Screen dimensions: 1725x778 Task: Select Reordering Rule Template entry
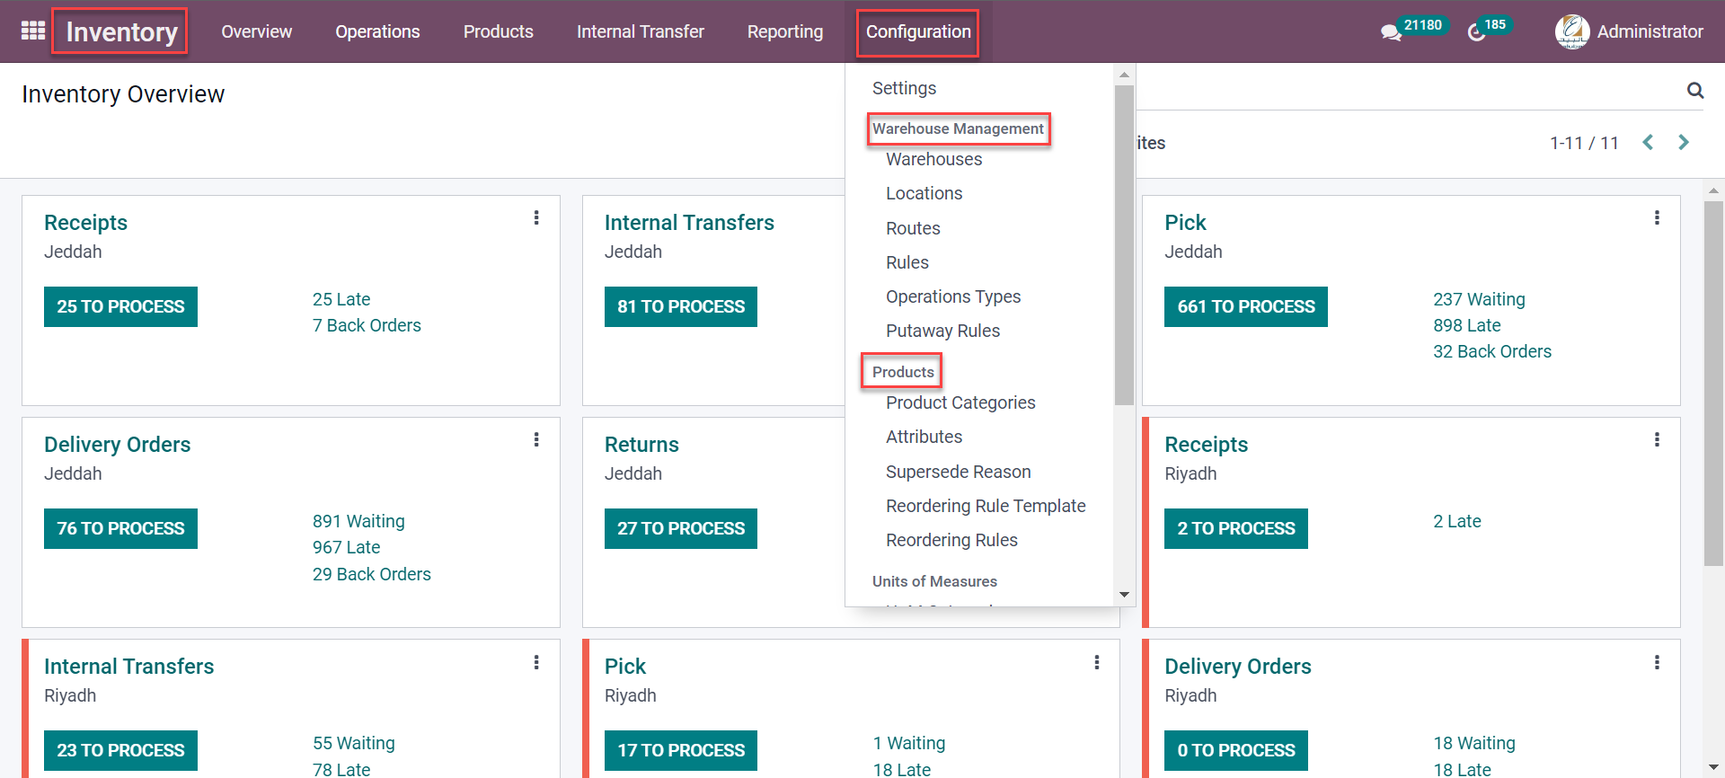(986, 506)
